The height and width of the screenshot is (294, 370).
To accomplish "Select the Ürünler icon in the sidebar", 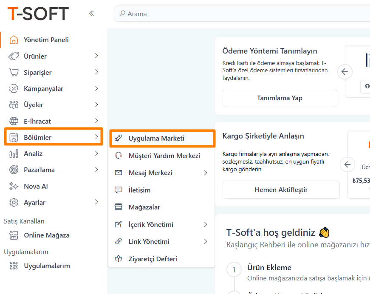I will 14,56.
